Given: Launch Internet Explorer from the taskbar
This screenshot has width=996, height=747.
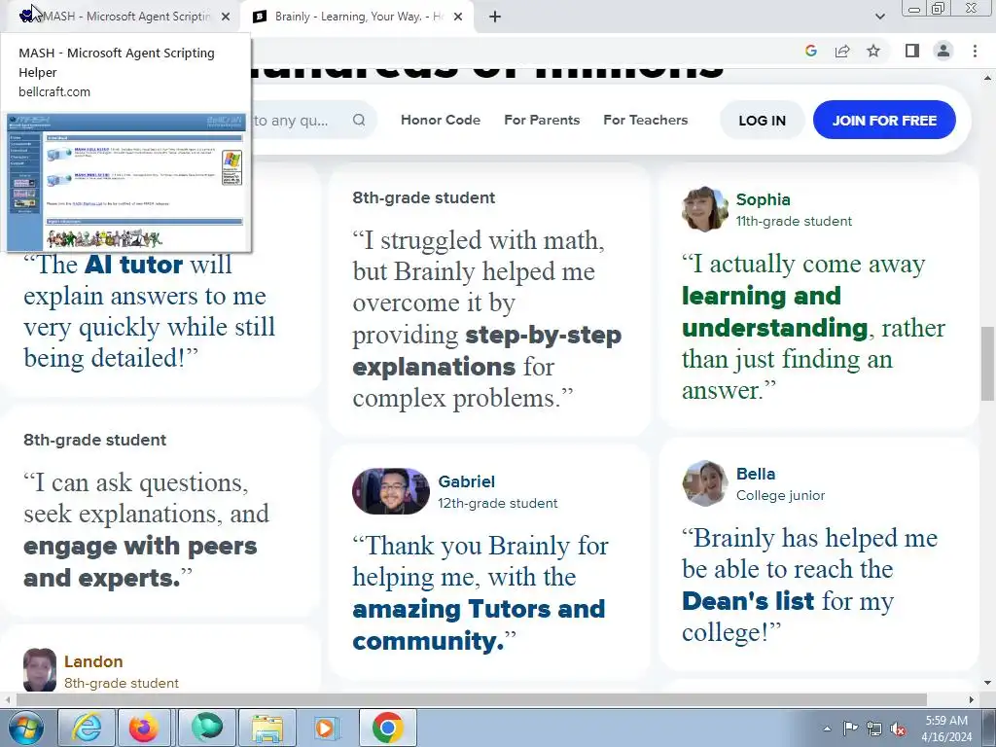Looking at the screenshot, I should [x=87, y=728].
